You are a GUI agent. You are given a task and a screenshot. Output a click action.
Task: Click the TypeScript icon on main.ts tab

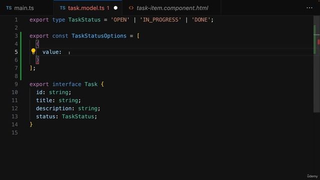click(9, 8)
